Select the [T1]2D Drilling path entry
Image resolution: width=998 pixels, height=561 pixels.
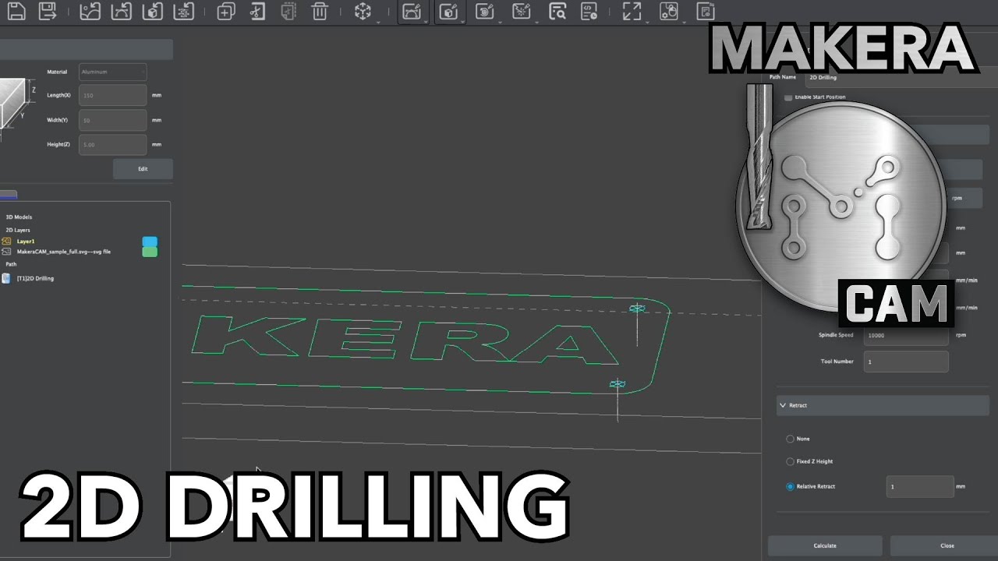35,278
